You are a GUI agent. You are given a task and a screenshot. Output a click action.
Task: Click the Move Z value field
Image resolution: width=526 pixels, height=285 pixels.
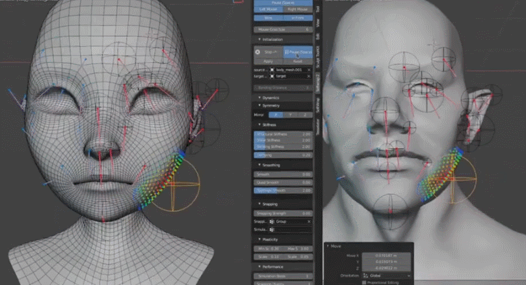386,268
